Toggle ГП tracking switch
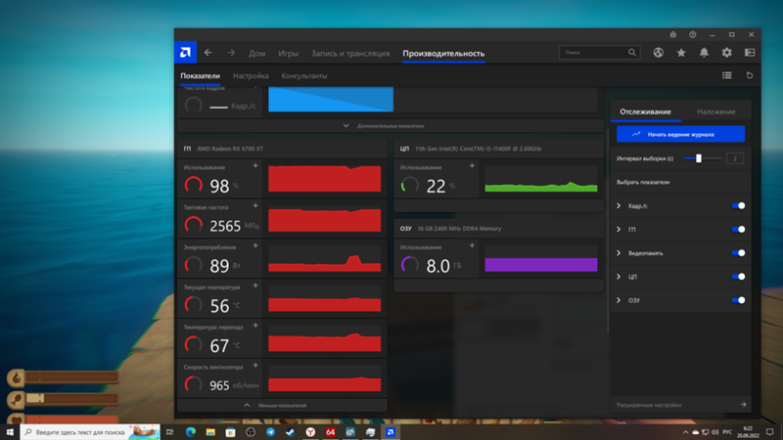The width and height of the screenshot is (783, 440). tap(739, 229)
